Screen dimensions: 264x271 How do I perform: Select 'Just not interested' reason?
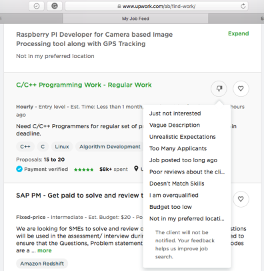click(x=175, y=113)
